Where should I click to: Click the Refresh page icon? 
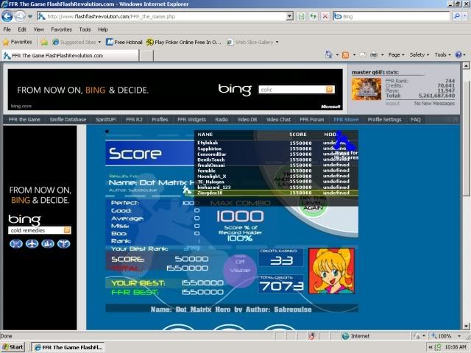[x=314, y=15]
